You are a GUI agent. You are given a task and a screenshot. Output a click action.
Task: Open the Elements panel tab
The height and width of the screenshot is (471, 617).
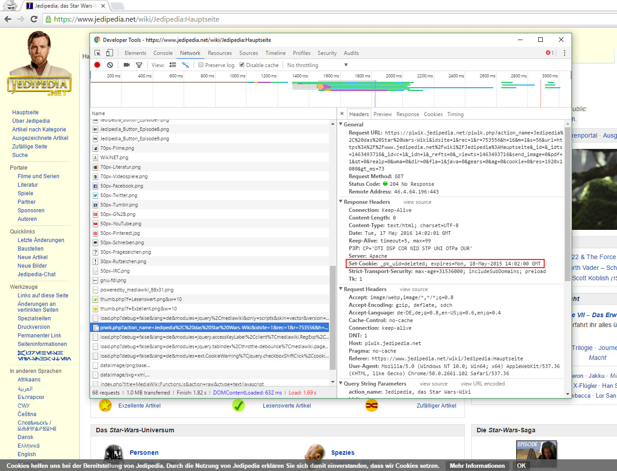coord(135,53)
